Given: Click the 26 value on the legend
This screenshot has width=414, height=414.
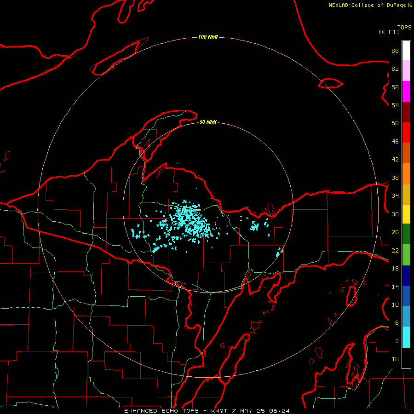Looking at the screenshot, I should 395,232.
